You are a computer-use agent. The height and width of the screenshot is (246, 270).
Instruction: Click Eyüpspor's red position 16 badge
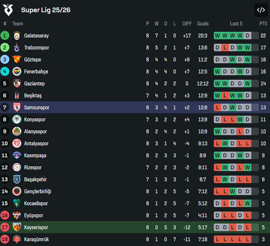(x=5, y=215)
